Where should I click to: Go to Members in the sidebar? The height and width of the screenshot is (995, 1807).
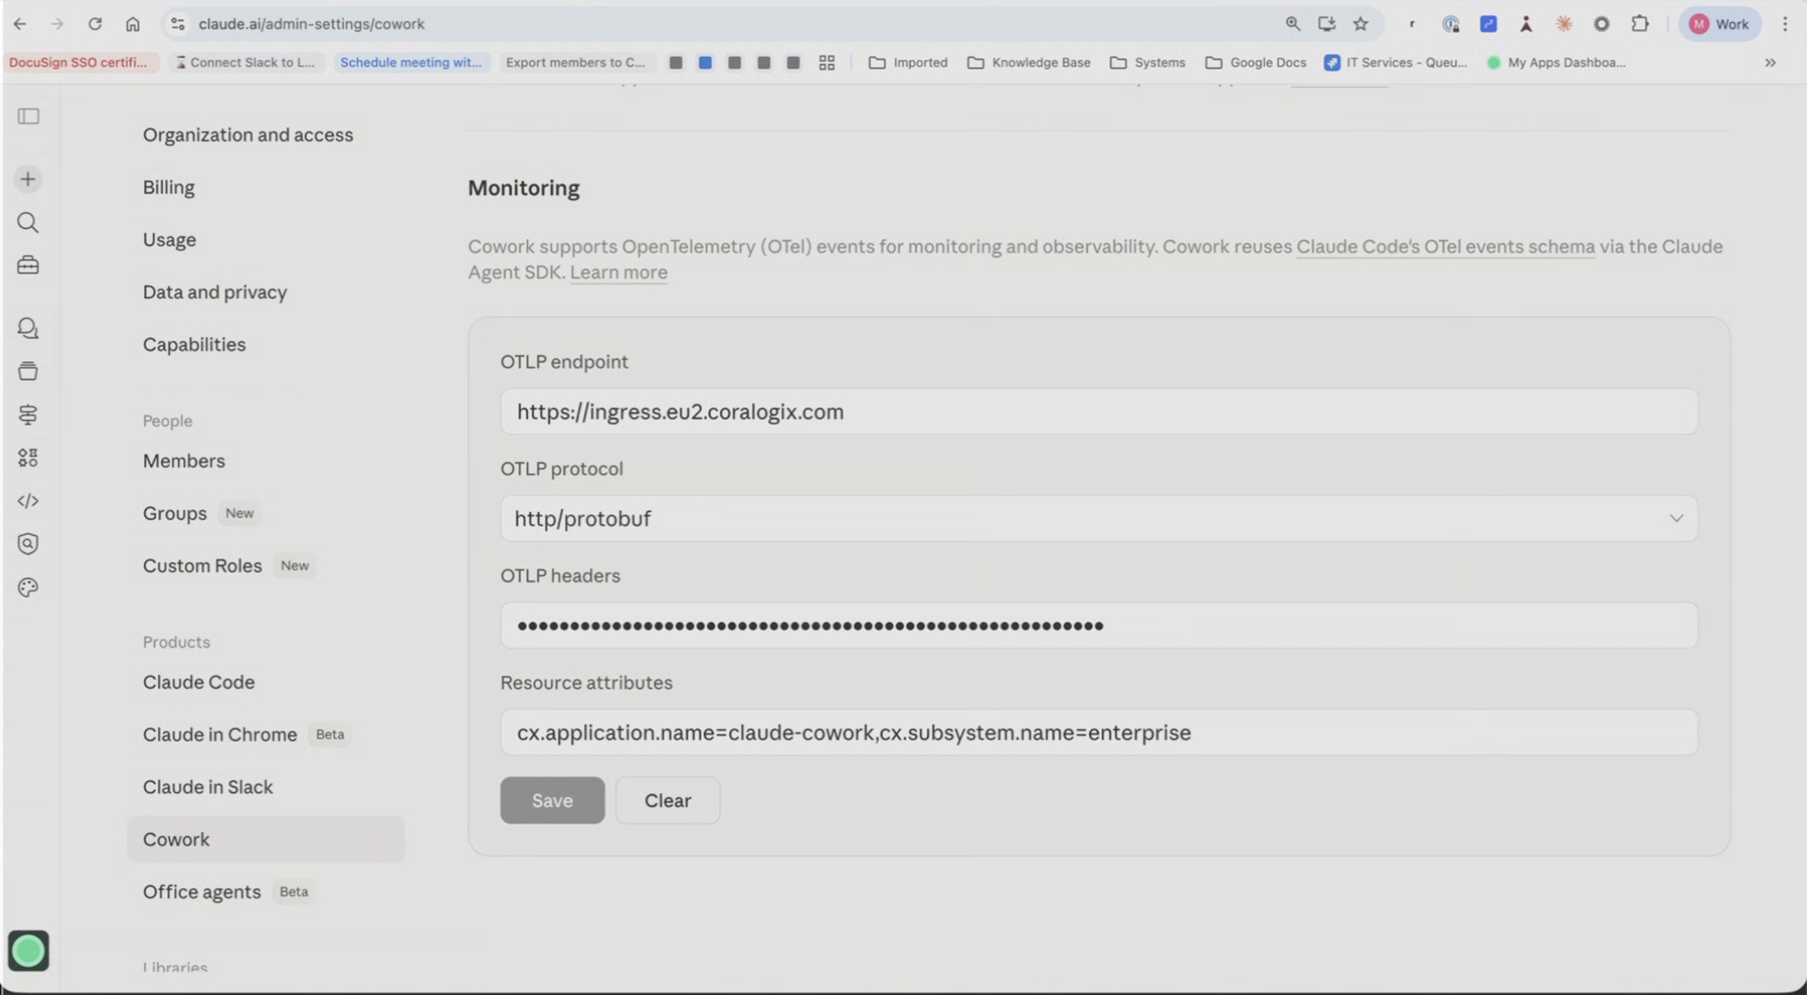(184, 460)
